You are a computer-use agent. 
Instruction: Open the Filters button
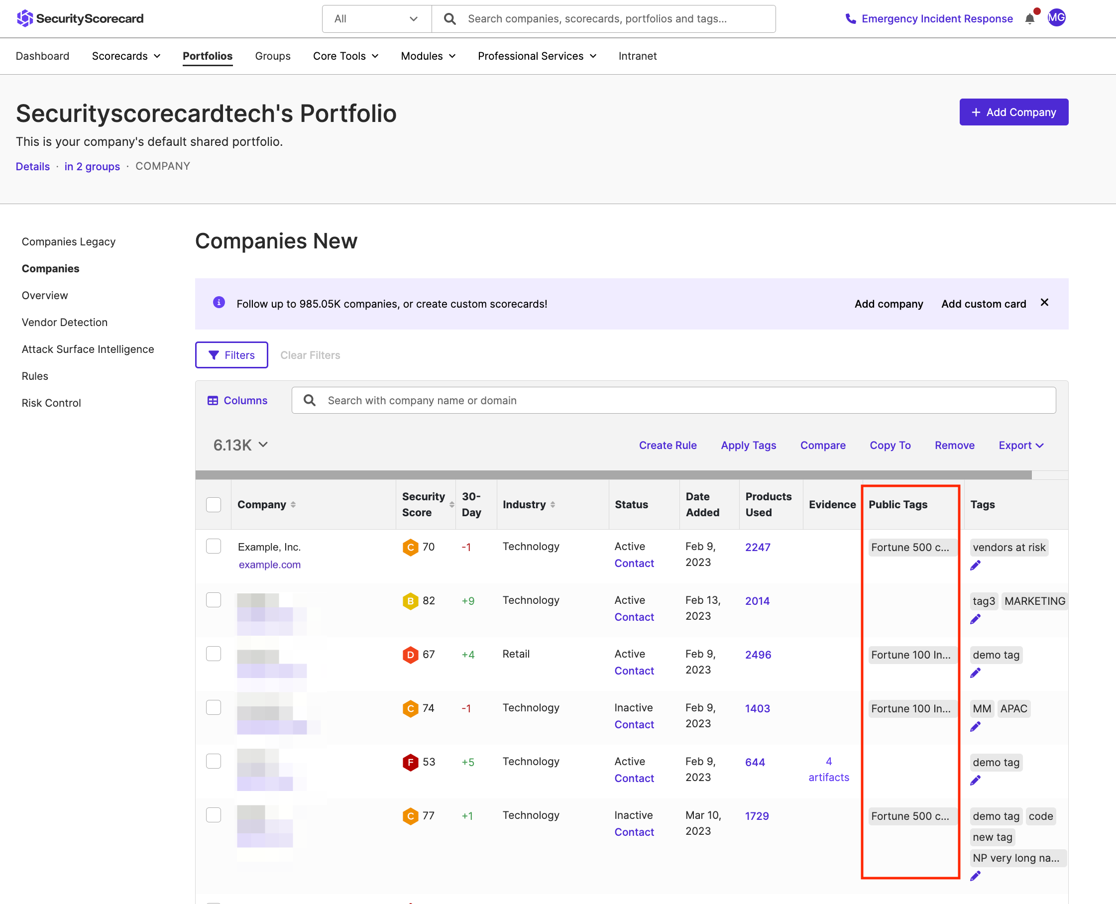click(x=232, y=355)
